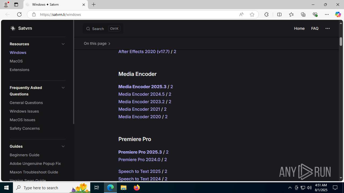Close the Windows Satvrn tab
Viewport: 344px width, 193px height.
(x=84, y=5)
